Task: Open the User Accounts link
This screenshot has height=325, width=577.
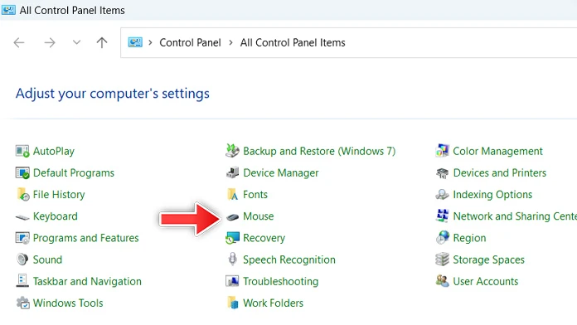Action: (486, 282)
